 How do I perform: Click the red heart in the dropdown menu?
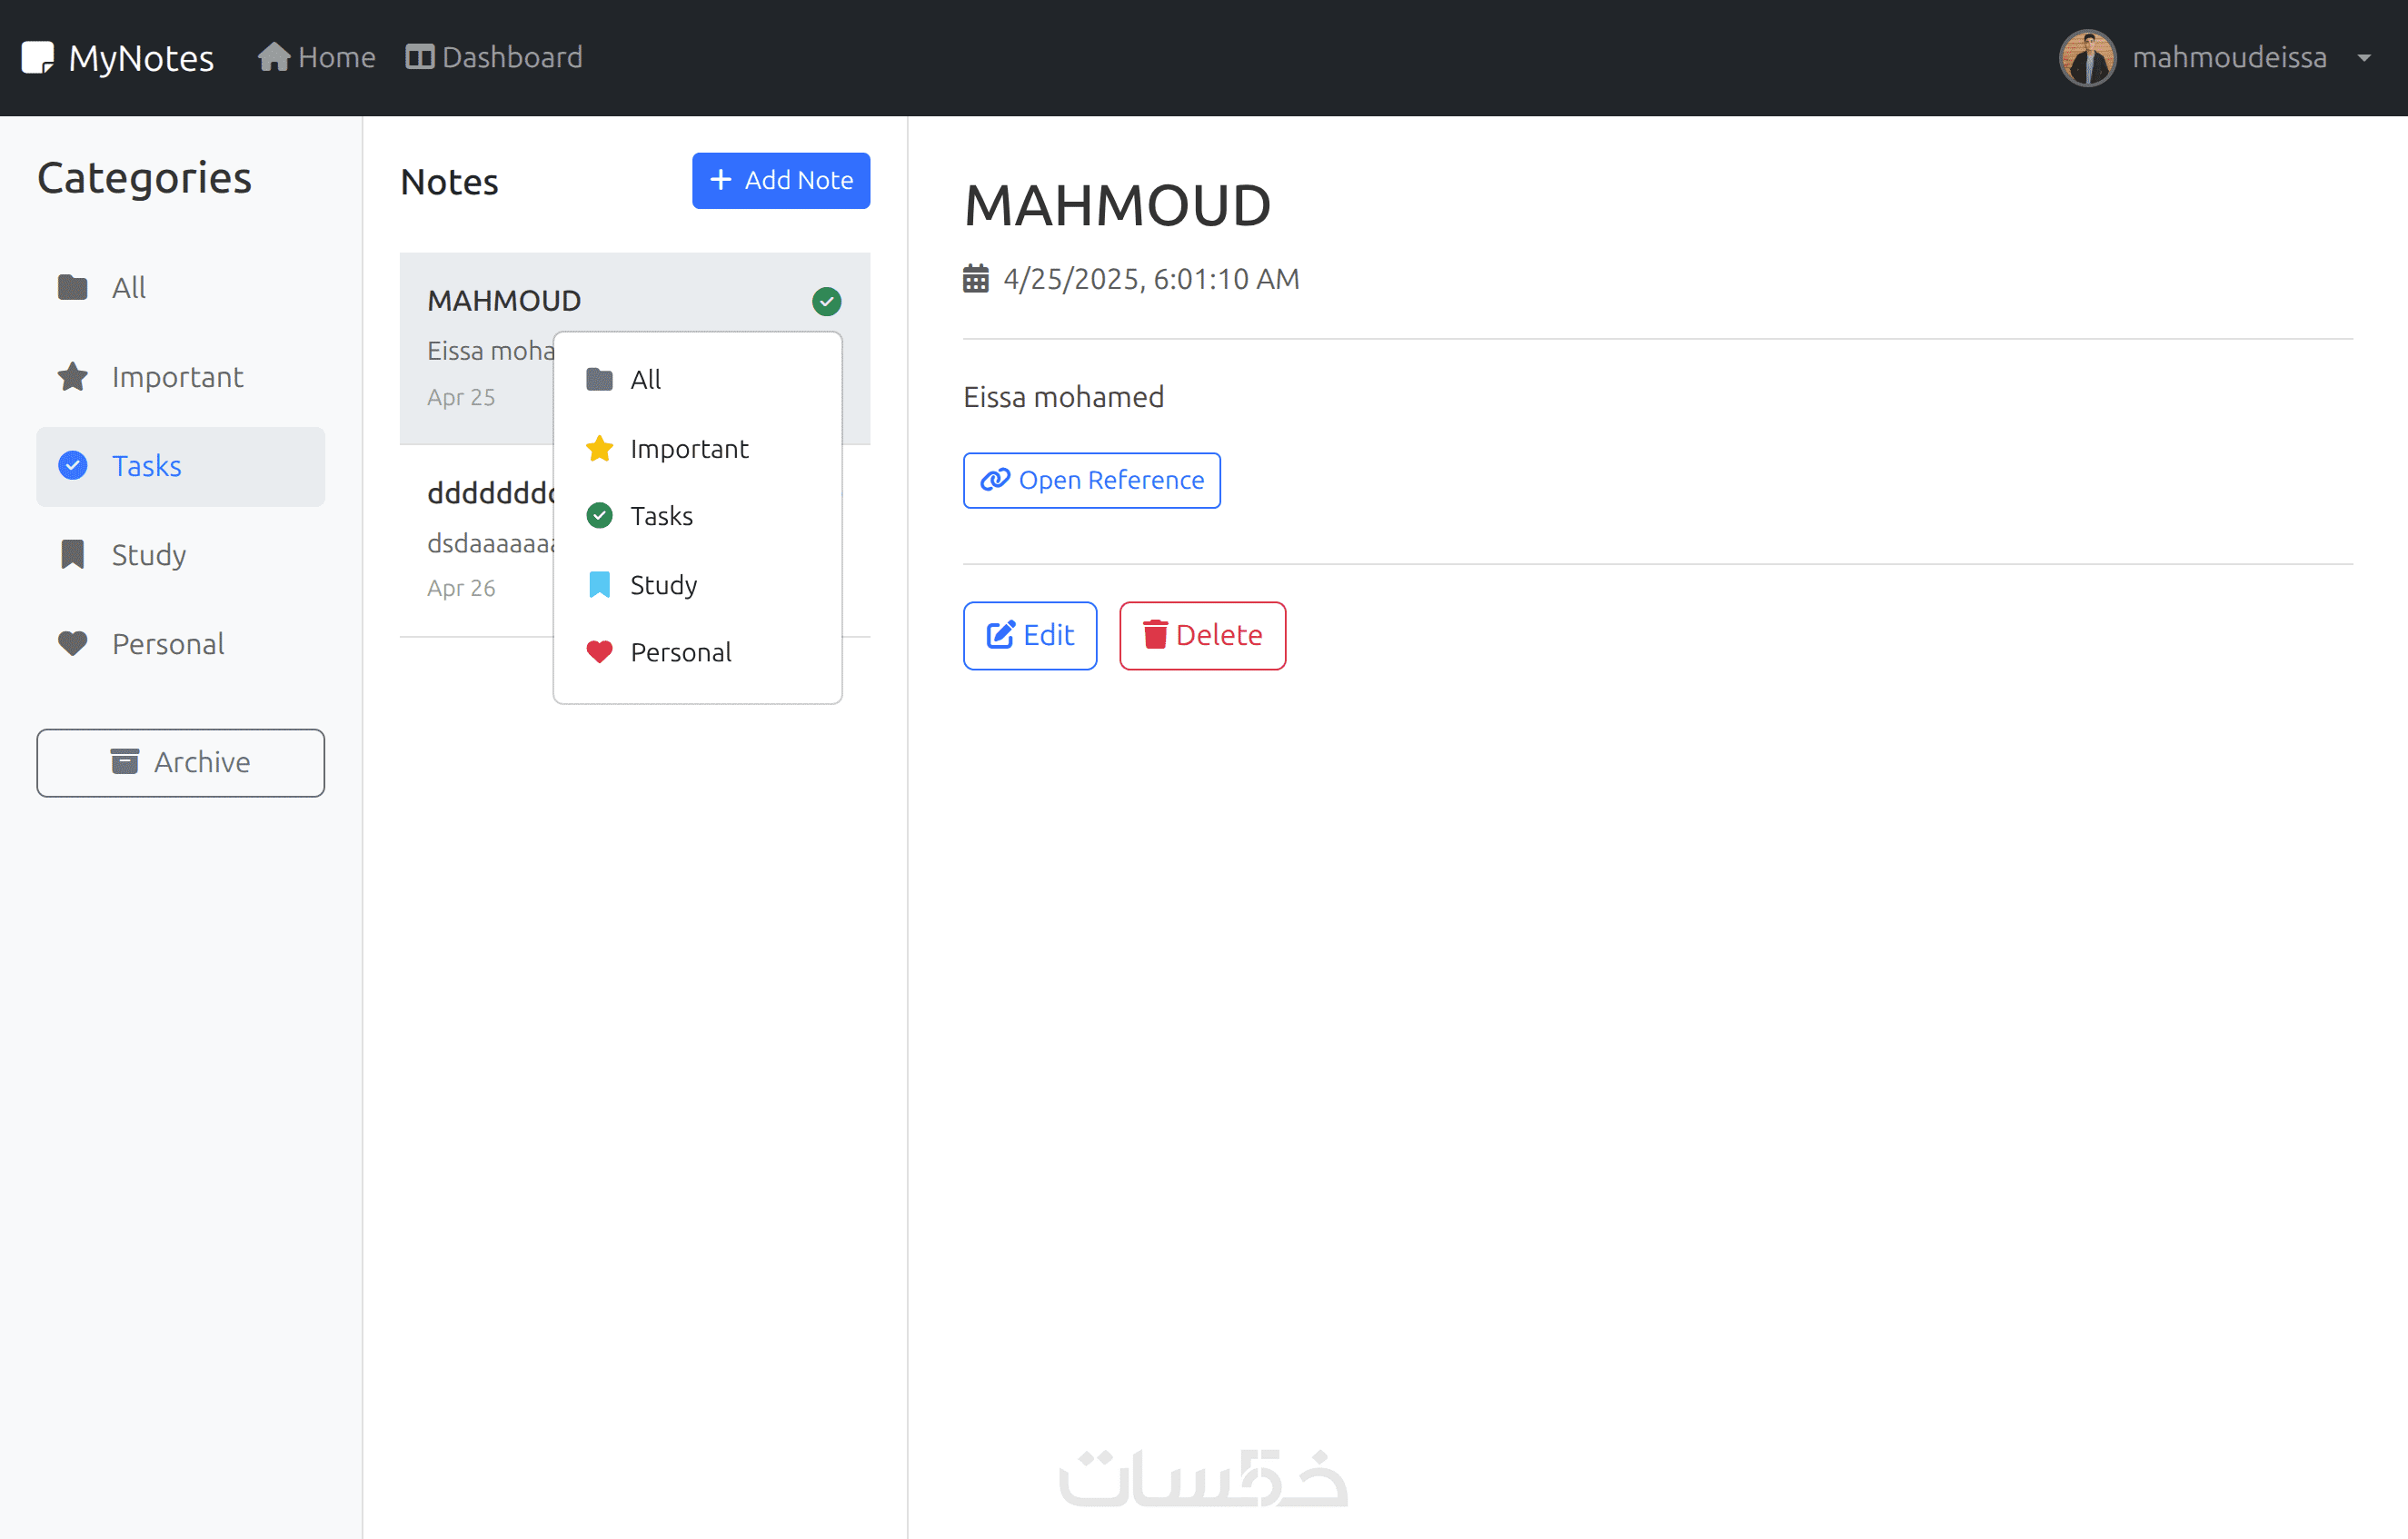pos(599,652)
